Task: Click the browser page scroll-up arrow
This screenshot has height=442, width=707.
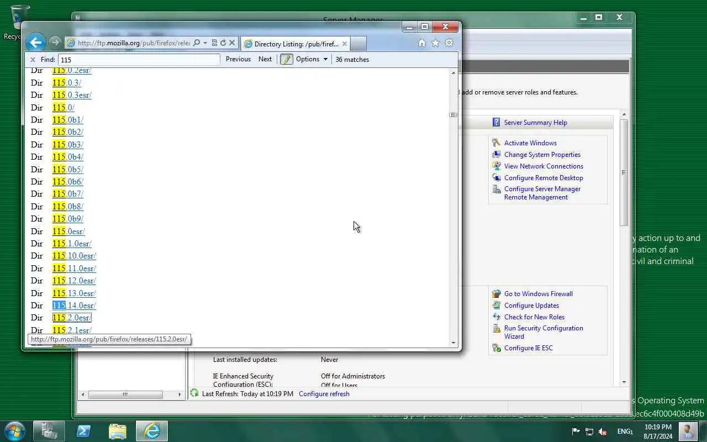Action: [x=454, y=73]
